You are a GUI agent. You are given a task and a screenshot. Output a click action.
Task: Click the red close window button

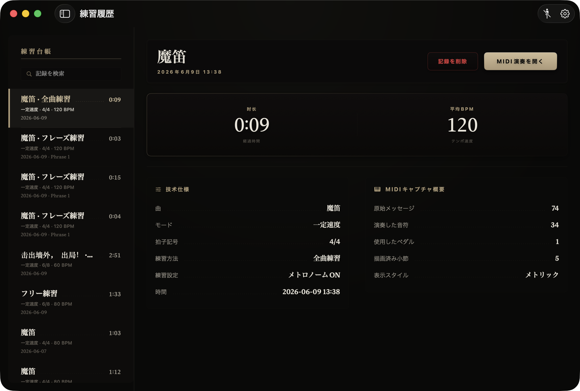point(14,14)
